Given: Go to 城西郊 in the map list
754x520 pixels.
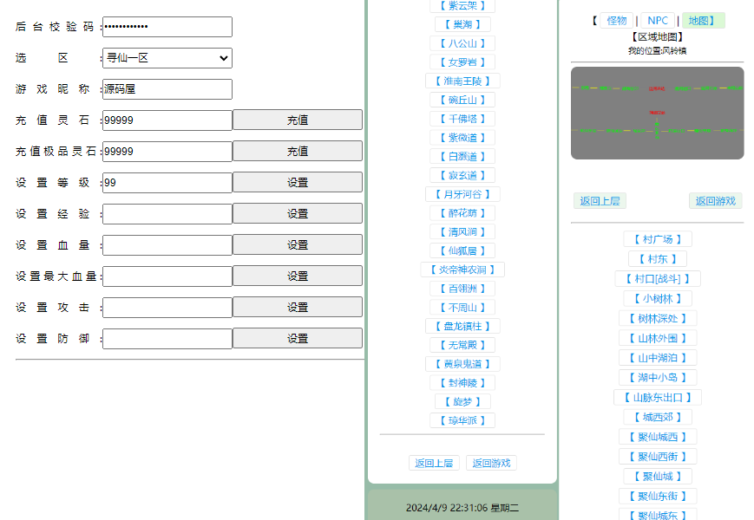Looking at the screenshot, I should point(658,417).
